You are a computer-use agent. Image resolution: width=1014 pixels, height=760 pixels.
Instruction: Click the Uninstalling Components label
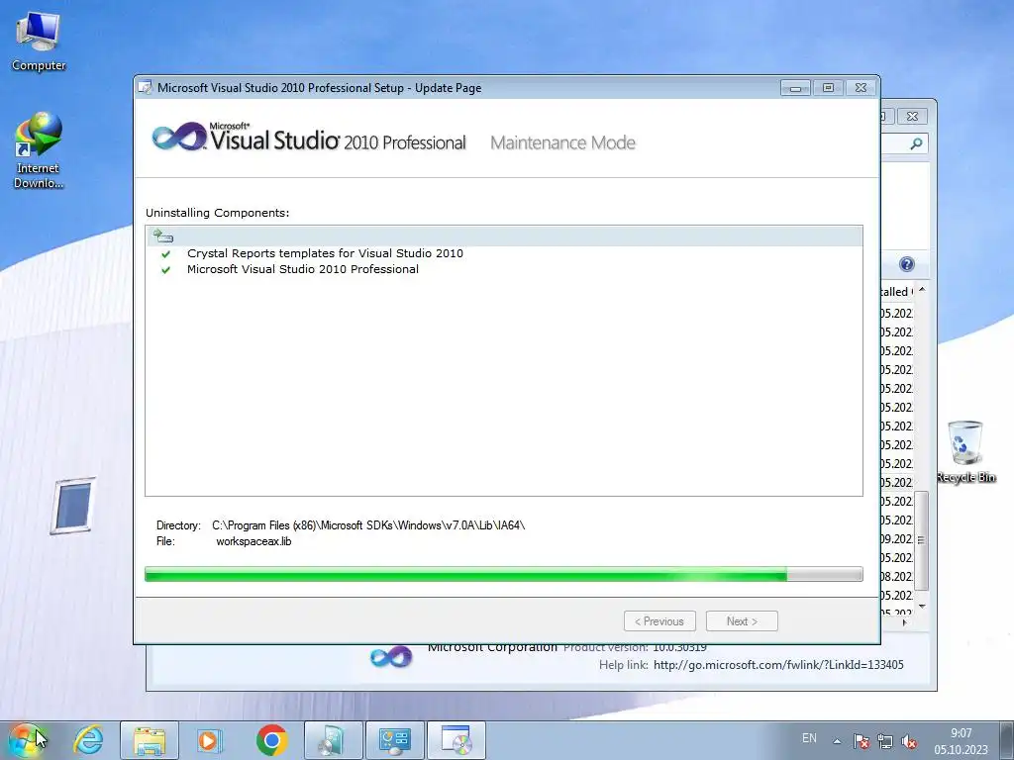[217, 213]
